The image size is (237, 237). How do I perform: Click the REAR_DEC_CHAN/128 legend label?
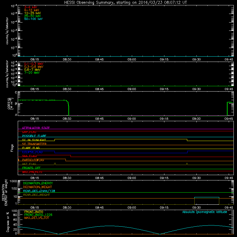[39, 191]
